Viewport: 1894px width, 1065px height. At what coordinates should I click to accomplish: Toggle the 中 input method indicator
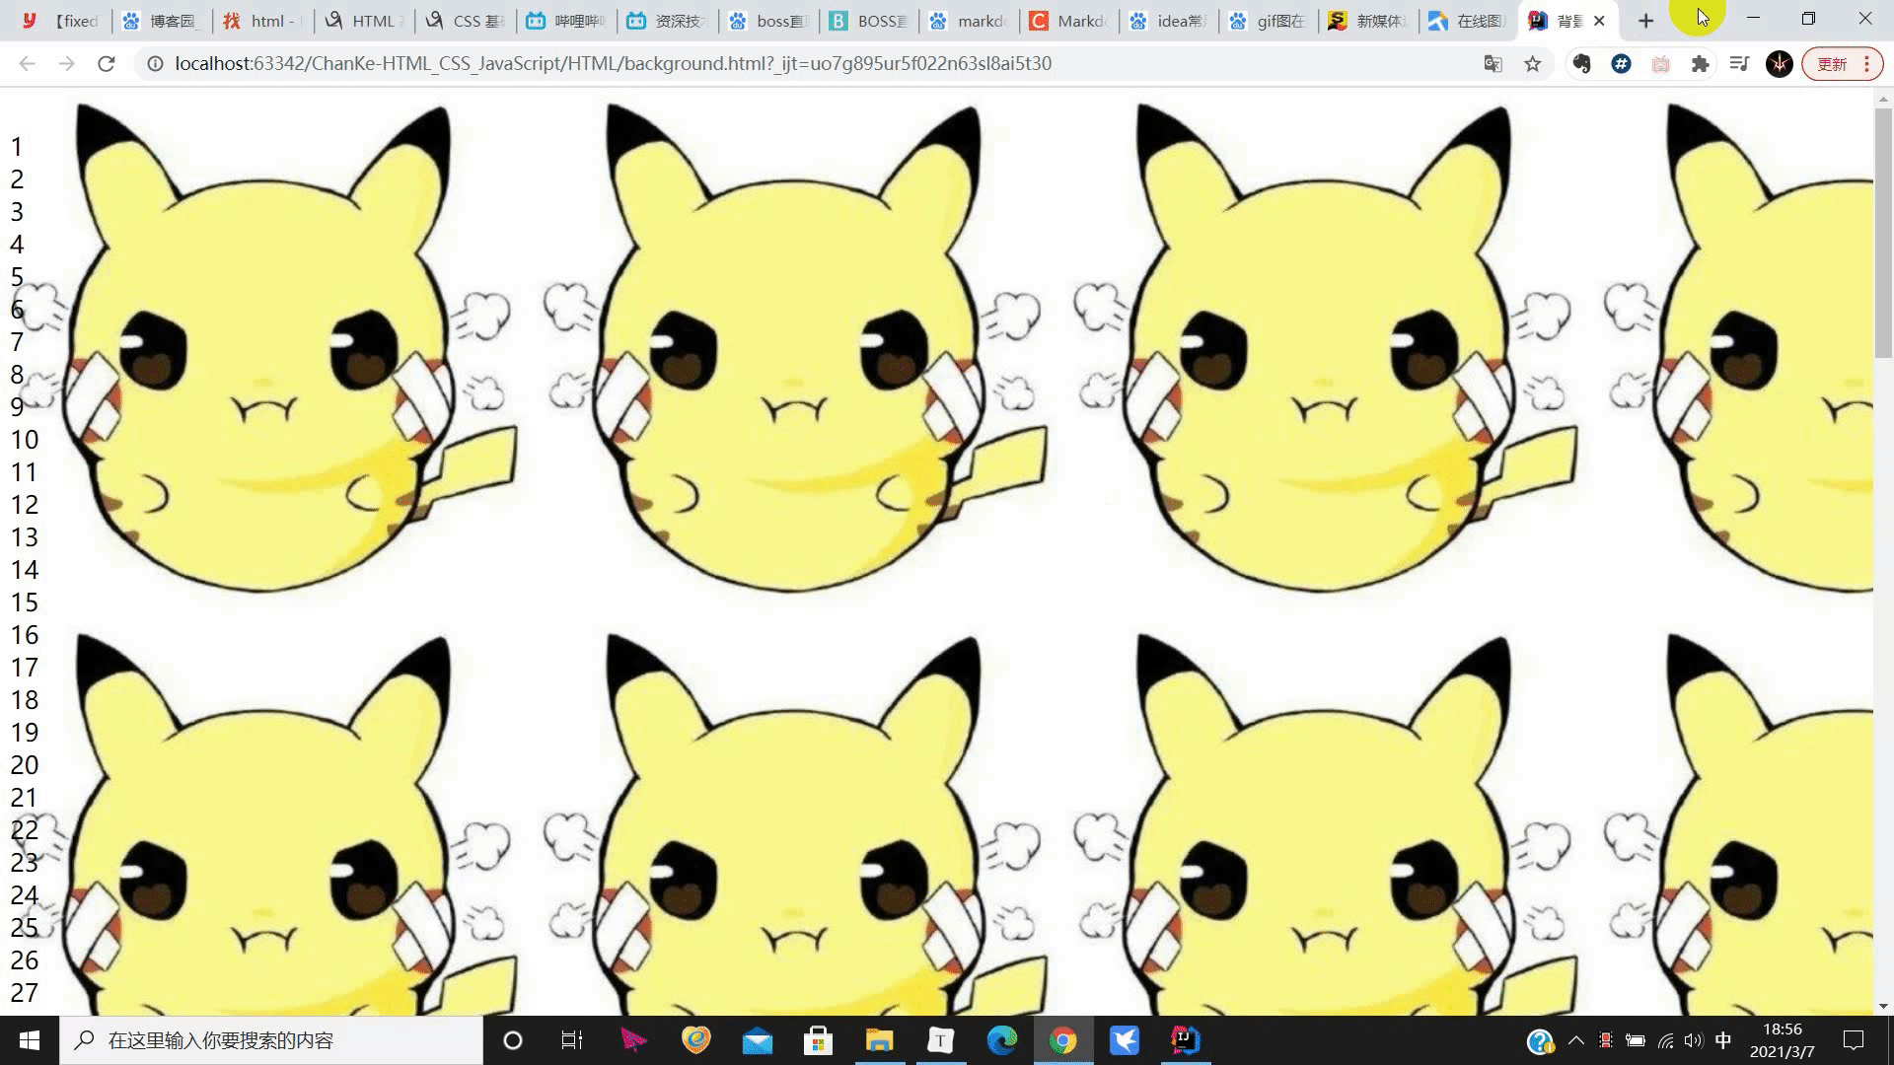click(1723, 1040)
